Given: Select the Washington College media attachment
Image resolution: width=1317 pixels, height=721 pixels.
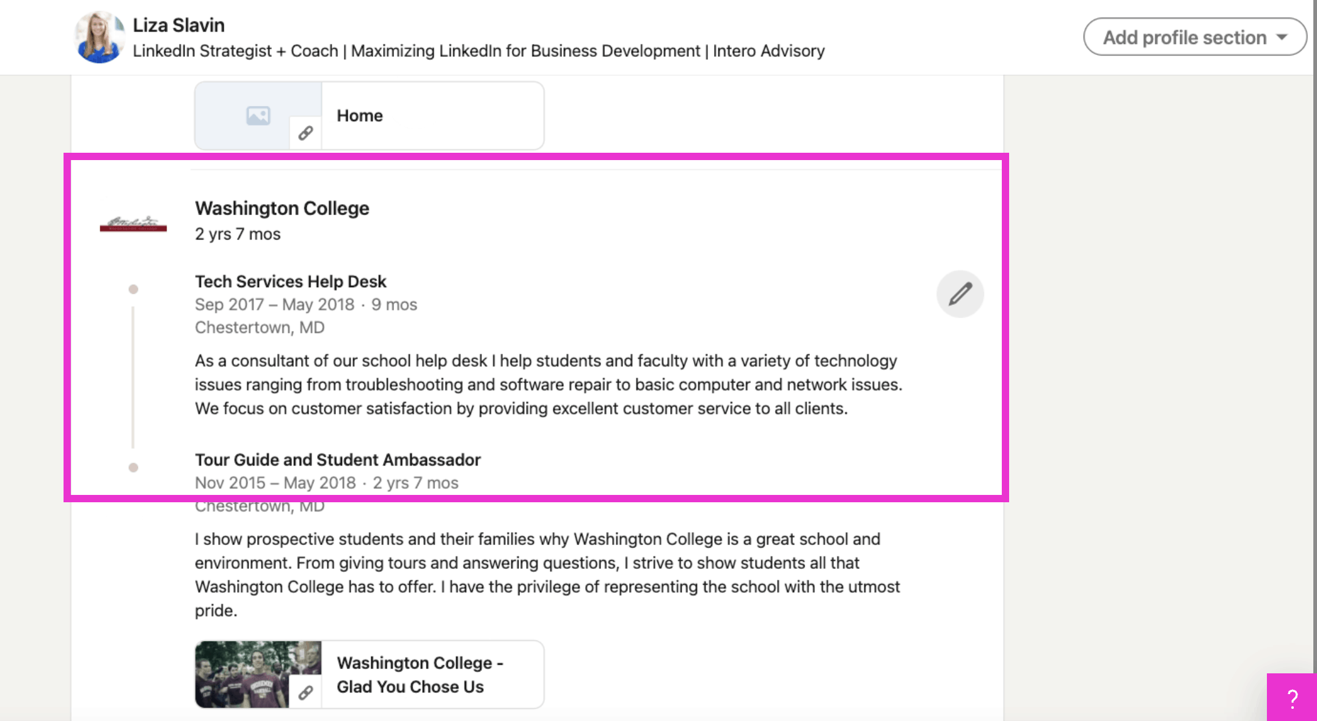Looking at the screenshot, I should click(x=369, y=674).
